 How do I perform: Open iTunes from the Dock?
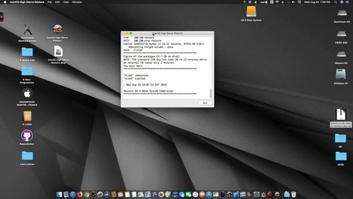195,194
